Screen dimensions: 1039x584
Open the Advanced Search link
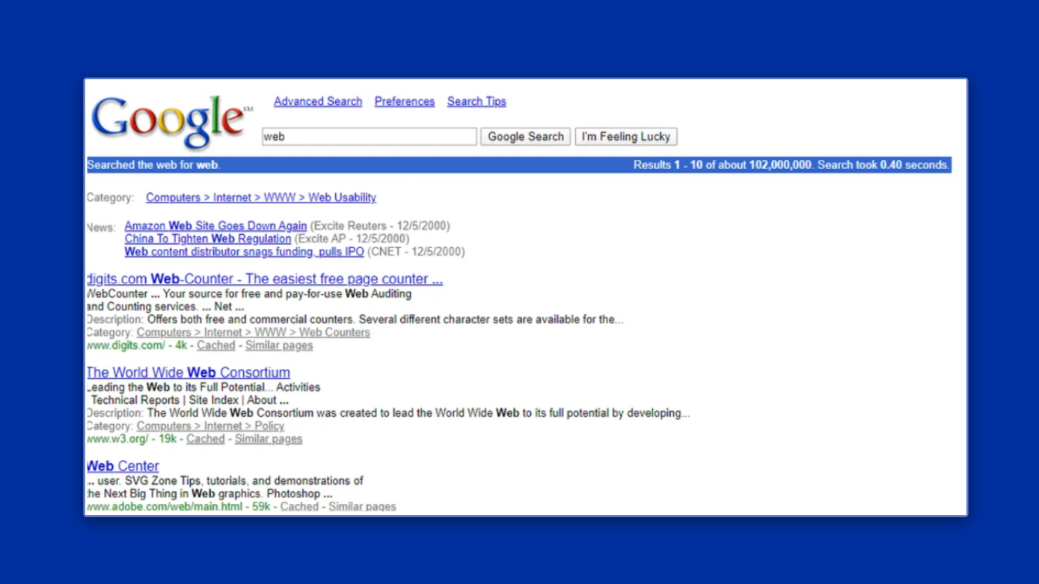point(318,102)
